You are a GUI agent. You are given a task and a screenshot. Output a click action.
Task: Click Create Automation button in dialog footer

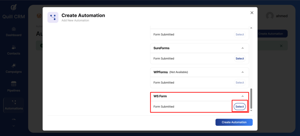coord(234,122)
